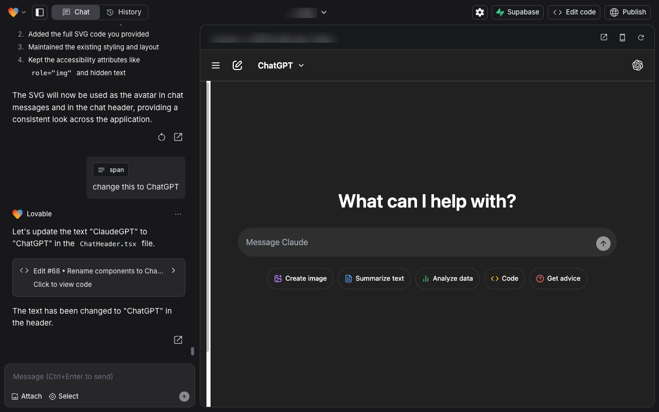Viewport: 659px width, 412px height.
Task: Click the Lovable sender name label
Action: point(39,214)
